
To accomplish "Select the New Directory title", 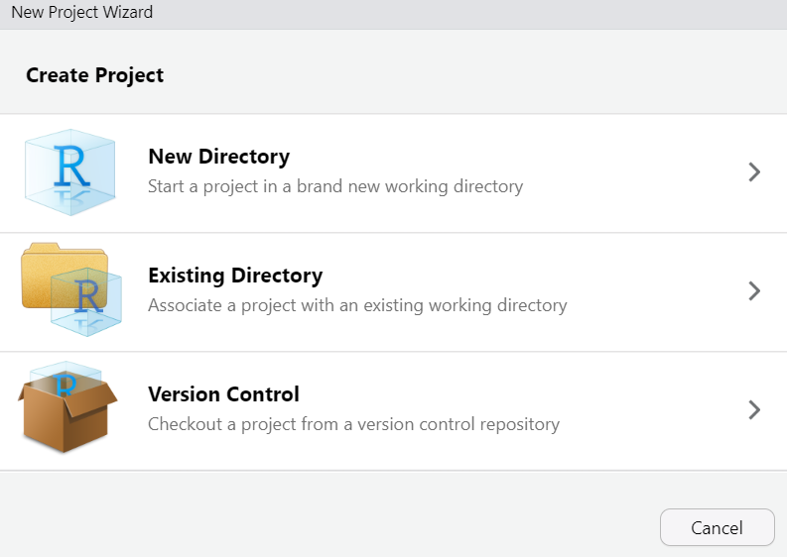I will click(218, 157).
